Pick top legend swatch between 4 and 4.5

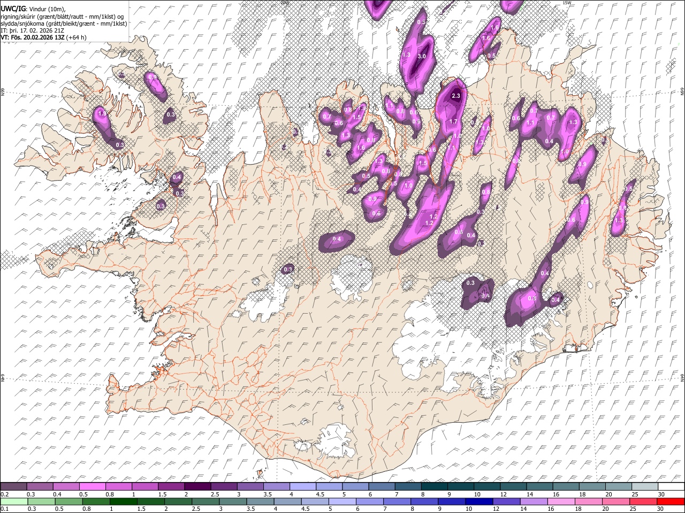[303, 487]
